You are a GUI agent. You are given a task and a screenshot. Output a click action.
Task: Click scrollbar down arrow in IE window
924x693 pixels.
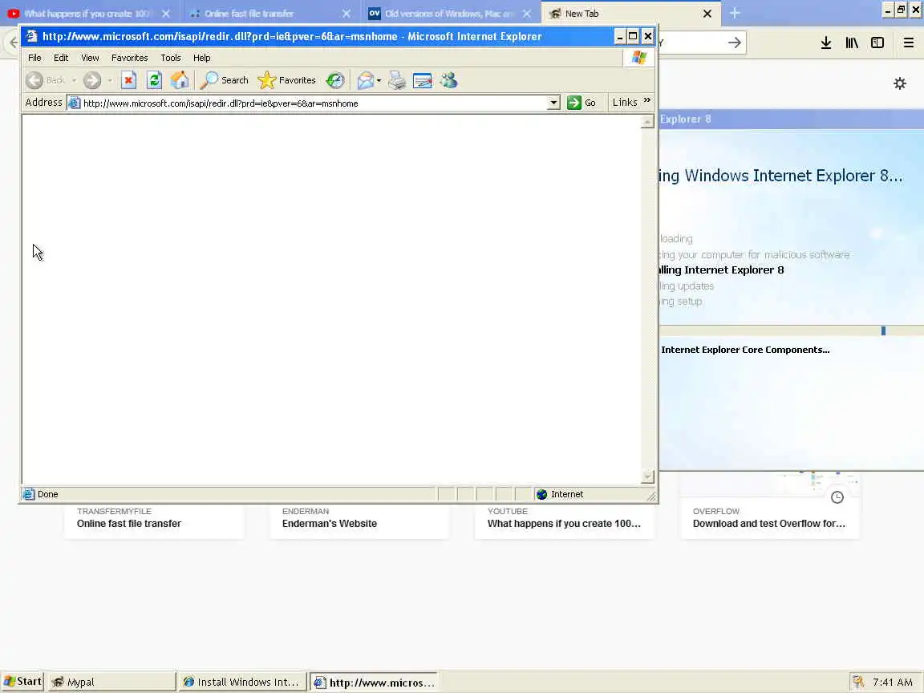[647, 476]
